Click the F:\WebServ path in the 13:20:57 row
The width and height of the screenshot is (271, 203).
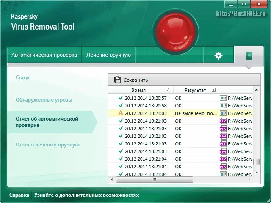[240, 98]
